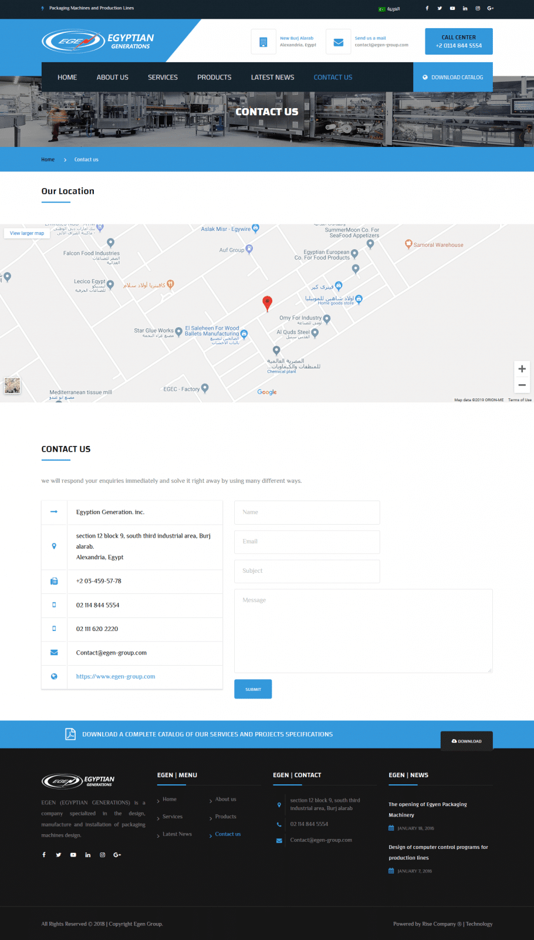Open LinkedIn icon in the footer
The image size is (534, 940).
coord(88,855)
